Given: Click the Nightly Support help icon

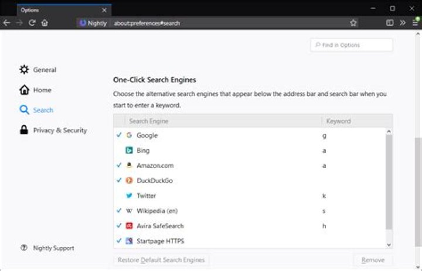Looking at the screenshot, I should (x=24, y=248).
